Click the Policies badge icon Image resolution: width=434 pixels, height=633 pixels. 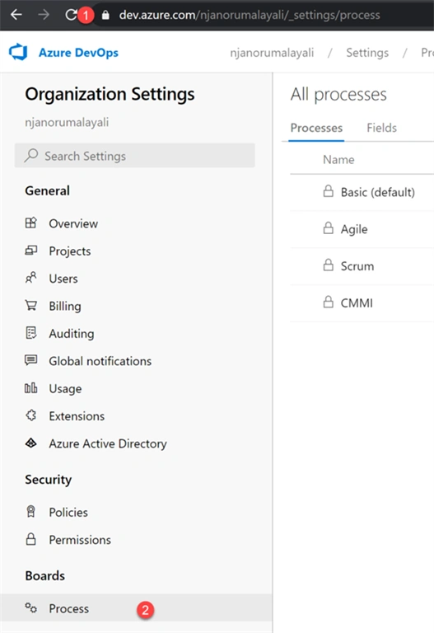point(31,512)
